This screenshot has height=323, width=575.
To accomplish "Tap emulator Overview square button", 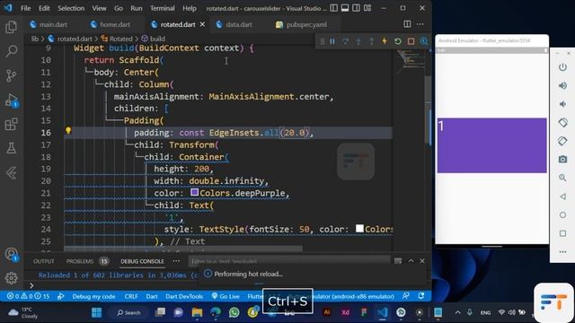I will [x=562, y=233].
